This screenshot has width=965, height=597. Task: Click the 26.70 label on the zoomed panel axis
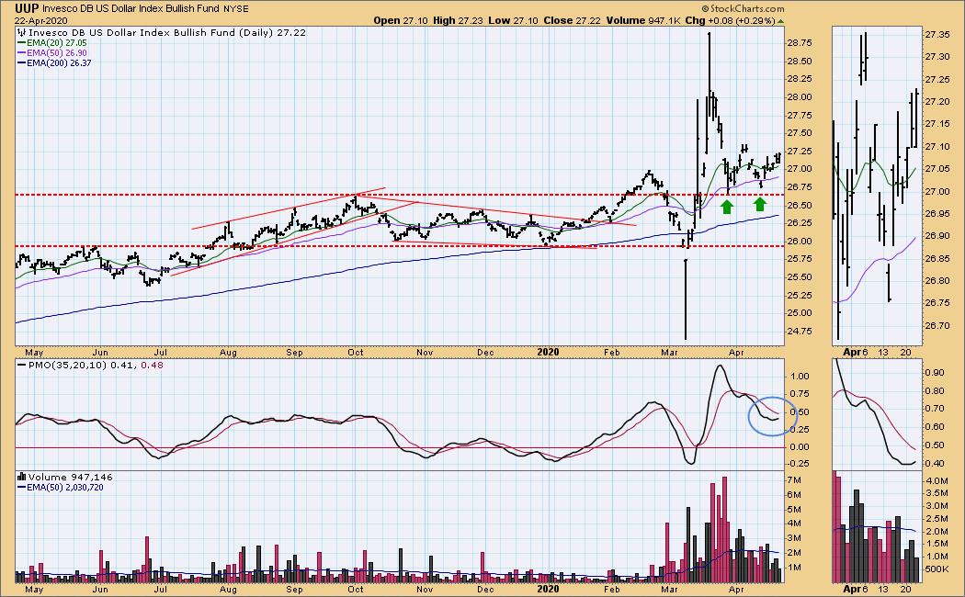[x=937, y=326]
